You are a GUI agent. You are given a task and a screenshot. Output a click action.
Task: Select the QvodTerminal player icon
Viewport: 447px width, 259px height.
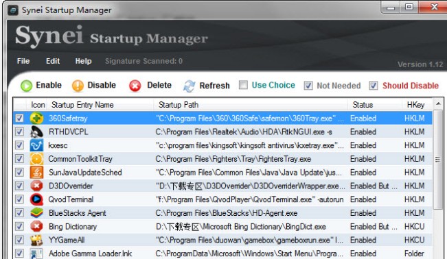tap(36, 199)
